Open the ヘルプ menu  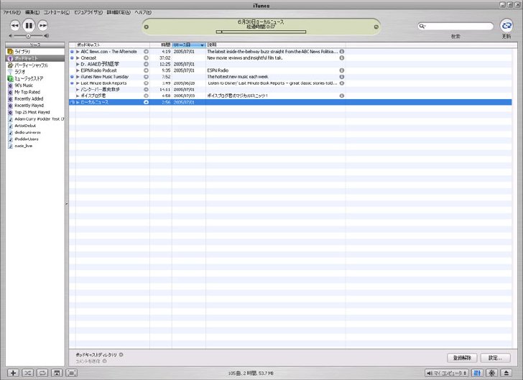coord(143,12)
